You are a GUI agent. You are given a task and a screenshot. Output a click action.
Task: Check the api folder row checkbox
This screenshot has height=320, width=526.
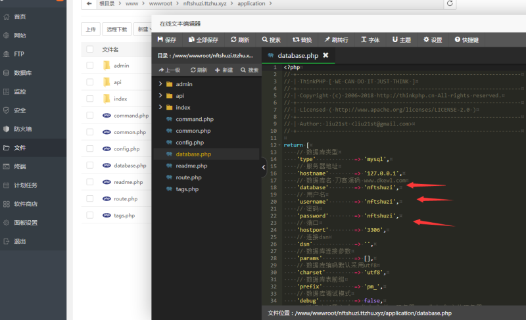click(x=90, y=81)
